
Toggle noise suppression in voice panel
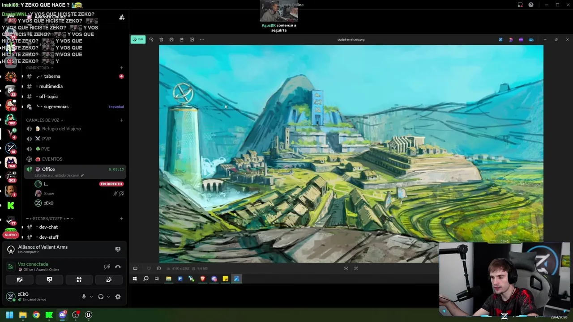click(x=107, y=267)
